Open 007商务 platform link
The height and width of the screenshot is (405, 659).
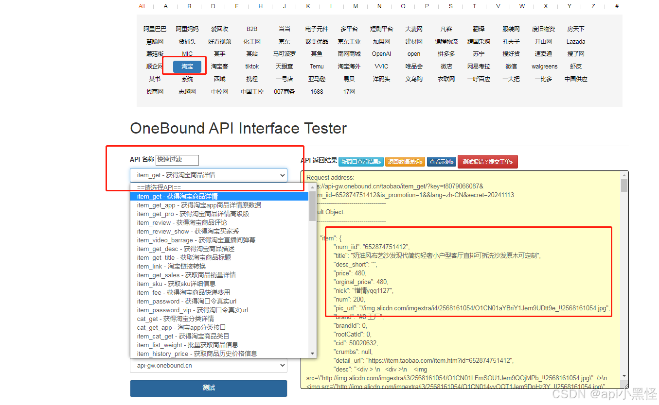tap(285, 91)
